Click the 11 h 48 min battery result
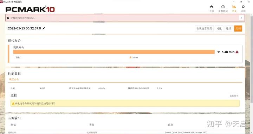 226,52
